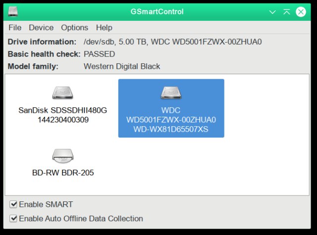Toggle Enable Auto Offline Data Collection checkbox

(13, 219)
